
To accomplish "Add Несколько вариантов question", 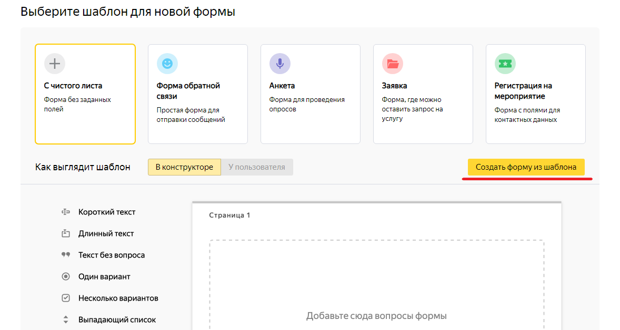I will 118,298.
